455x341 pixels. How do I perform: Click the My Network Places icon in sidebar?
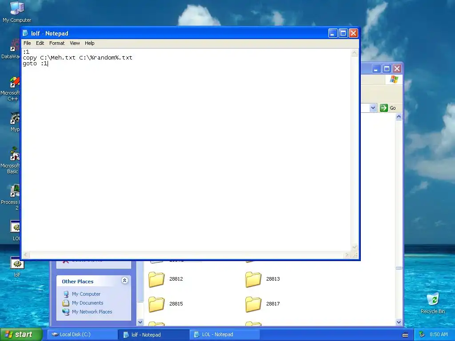(66, 312)
